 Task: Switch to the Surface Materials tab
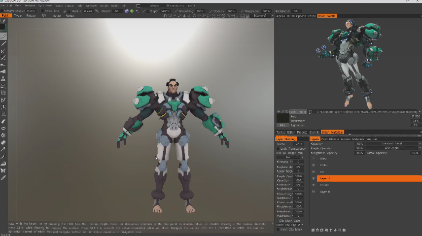(x=352, y=139)
